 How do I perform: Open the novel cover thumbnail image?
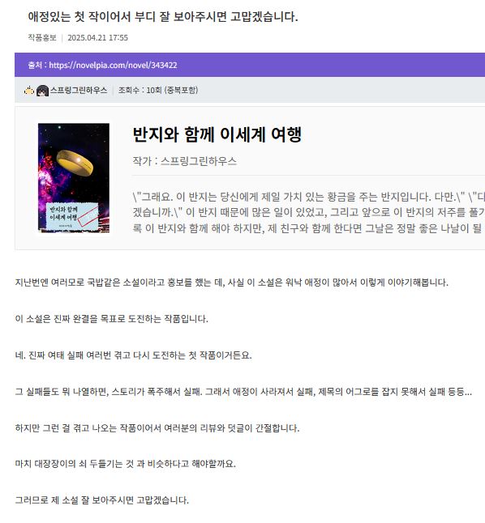coord(74,178)
